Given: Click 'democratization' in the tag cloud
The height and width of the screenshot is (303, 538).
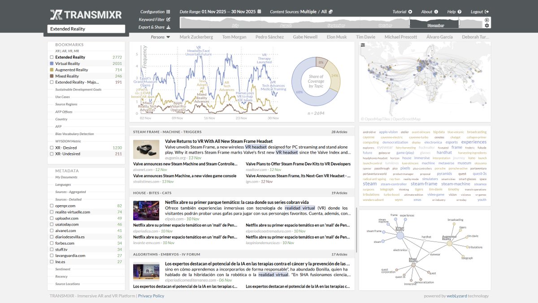Looking at the screenshot, I should 395,142.
